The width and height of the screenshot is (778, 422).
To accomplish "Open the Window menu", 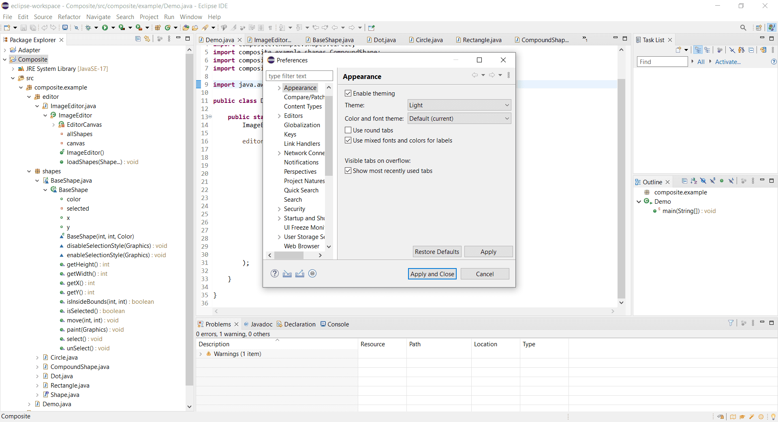I will [191, 17].
